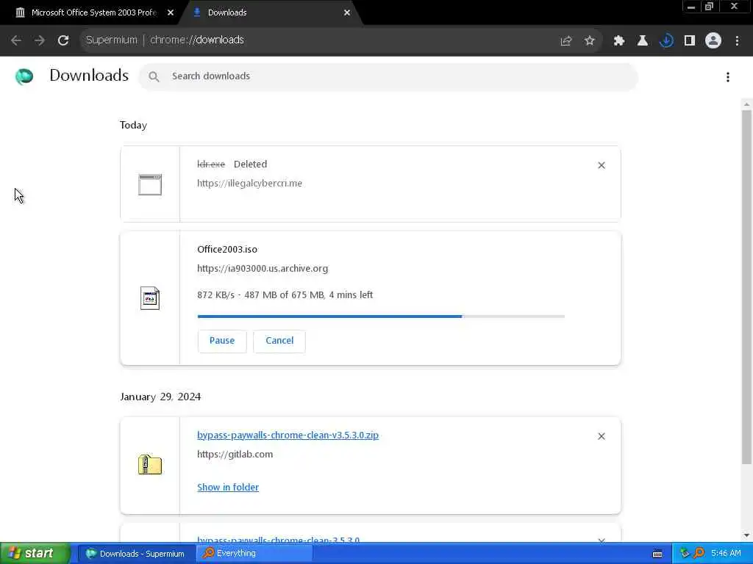The width and height of the screenshot is (753, 564).
Task: Remove bypass-paywalls-chrome-clean-v3.5.3.0.zip from list
Action: point(602,436)
